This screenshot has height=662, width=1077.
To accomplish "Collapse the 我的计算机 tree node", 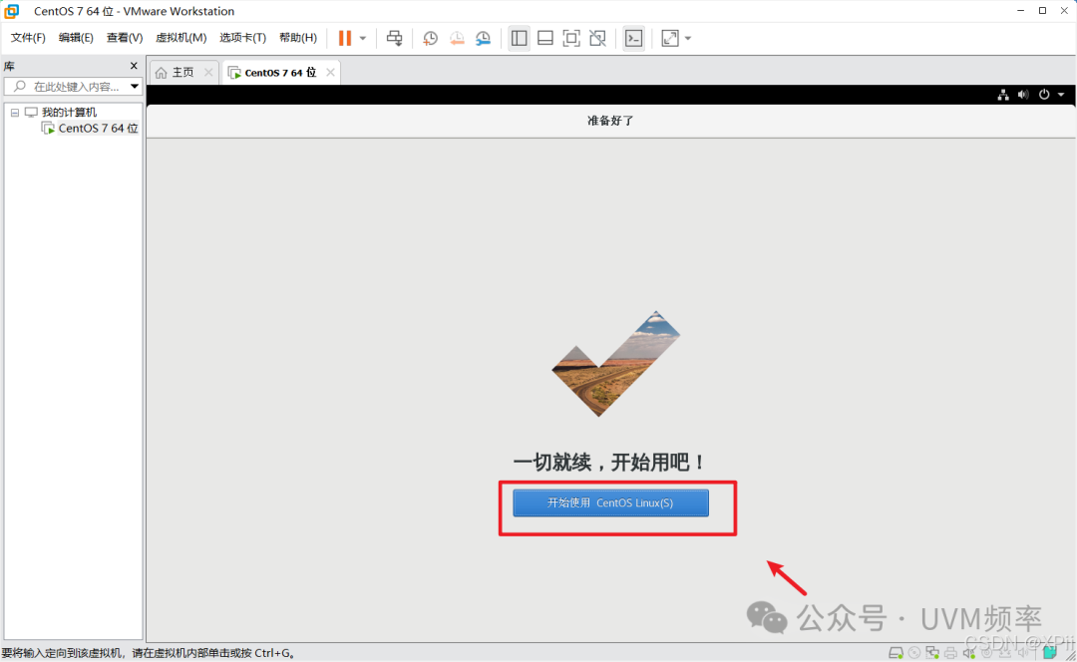I will 17,111.
